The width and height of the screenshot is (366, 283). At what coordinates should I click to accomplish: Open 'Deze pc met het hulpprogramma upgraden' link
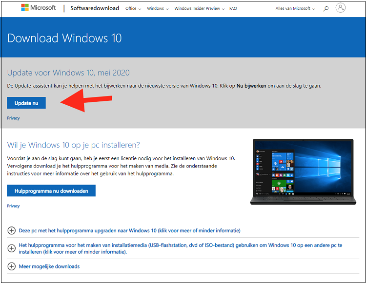[x=129, y=230]
